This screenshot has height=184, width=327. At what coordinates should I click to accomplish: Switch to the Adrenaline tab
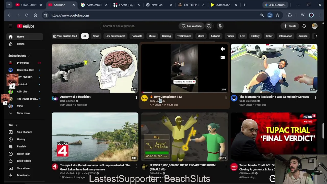224,5
